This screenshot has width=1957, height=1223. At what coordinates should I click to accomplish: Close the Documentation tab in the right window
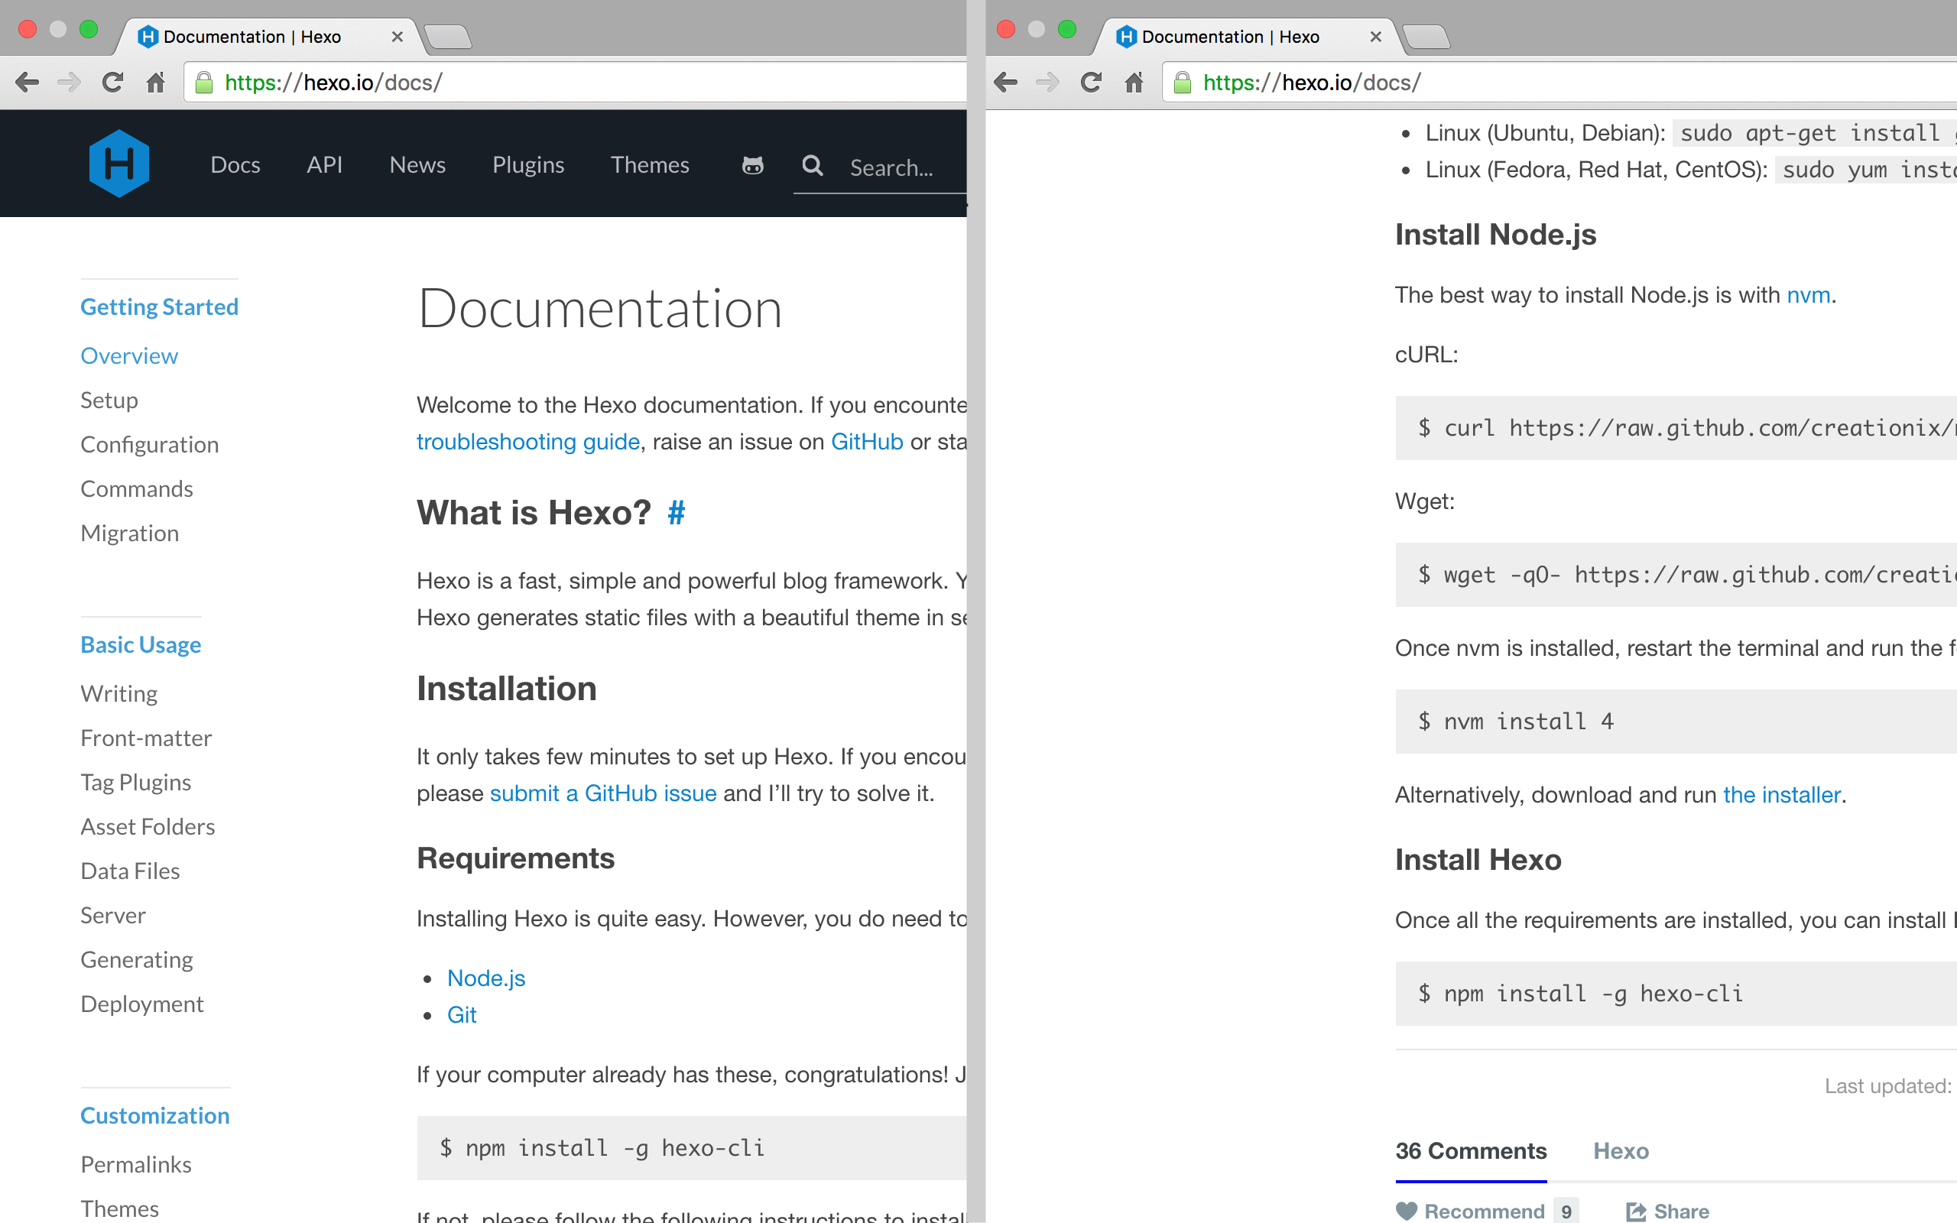[x=1375, y=37]
